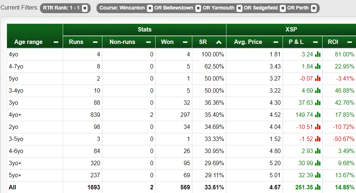Screen dimensions: 356x193
Task: Select the 3-5yo age range row label
Action: 16,139
